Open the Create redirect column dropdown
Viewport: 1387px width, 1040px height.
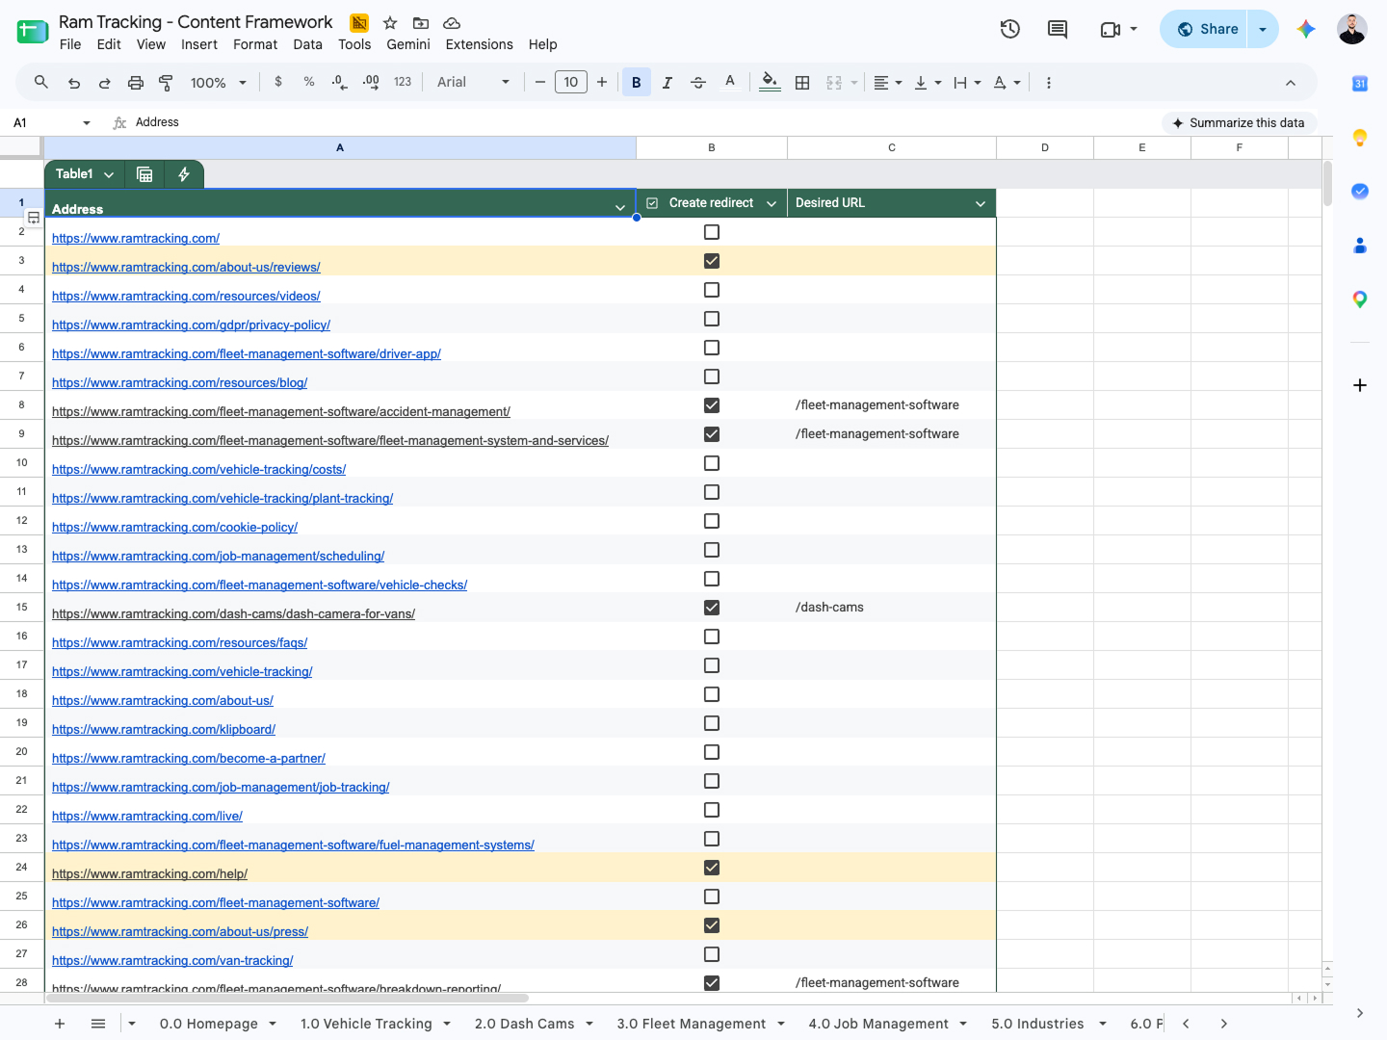pyautogui.click(x=772, y=203)
